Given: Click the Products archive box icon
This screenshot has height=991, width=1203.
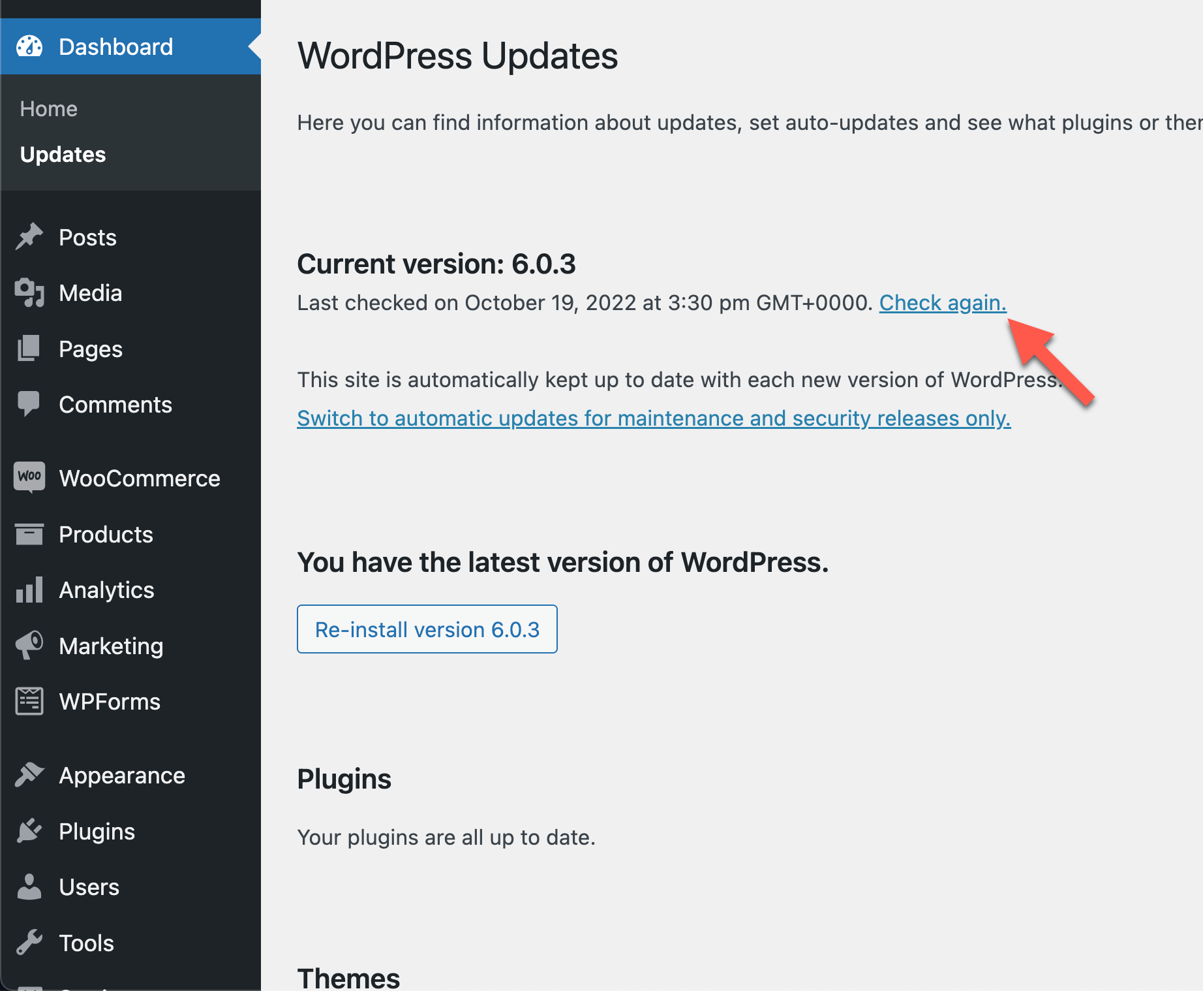Looking at the screenshot, I should (29, 534).
